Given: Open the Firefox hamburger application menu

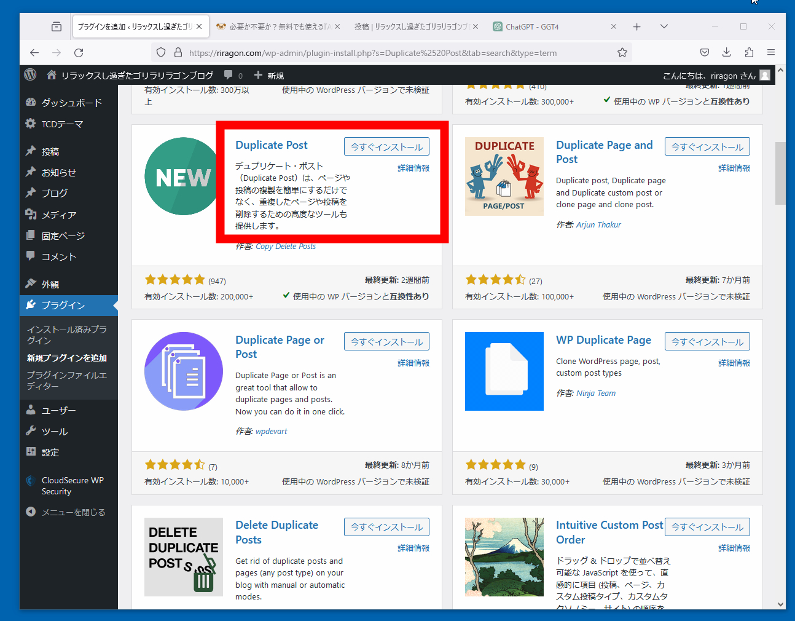Looking at the screenshot, I should pyautogui.click(x=770, y=53).
